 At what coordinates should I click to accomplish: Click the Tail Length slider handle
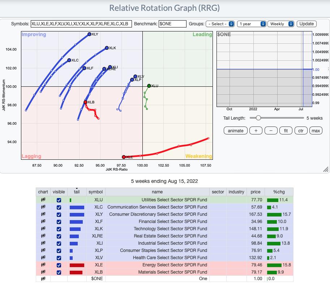pyautogui.click(x=258, y=118)
